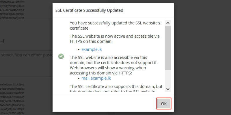Click the bullet before example.lk
231x115 pixels.
(79, 50)
